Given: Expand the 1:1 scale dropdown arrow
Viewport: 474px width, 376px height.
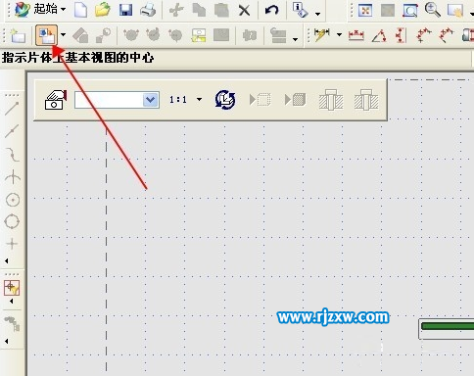Looking at the screenshot, I should (199, 99).
